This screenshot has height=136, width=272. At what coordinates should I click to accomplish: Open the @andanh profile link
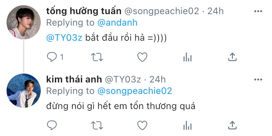click(x=117, y=23)
